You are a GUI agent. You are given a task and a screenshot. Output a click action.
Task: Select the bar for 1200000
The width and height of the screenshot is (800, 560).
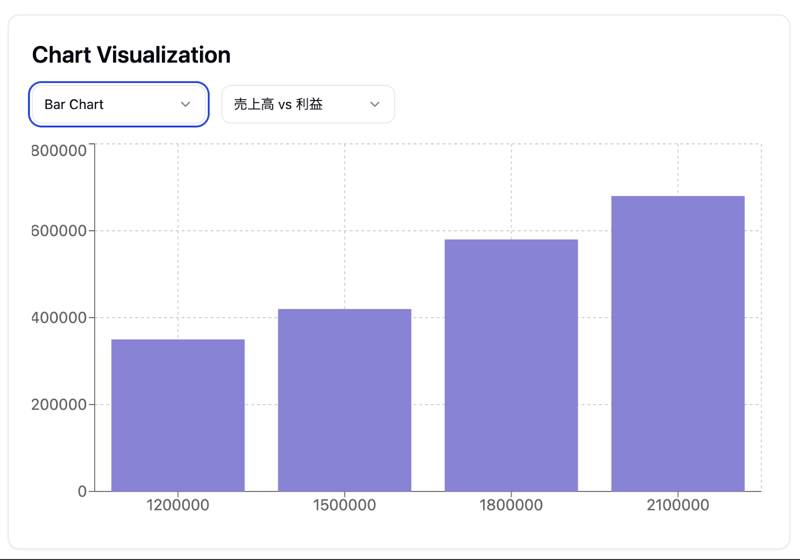click(178, 415)
